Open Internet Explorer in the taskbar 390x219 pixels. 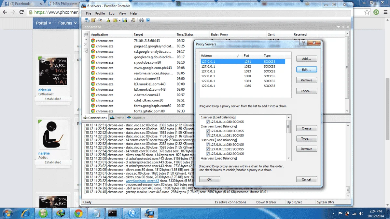click(x=25, y=213)
